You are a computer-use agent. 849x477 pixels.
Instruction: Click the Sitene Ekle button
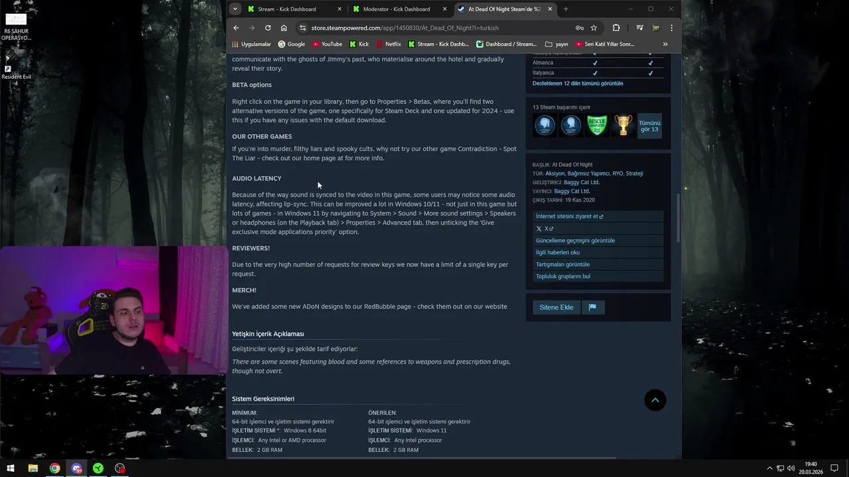coord(556,307)
